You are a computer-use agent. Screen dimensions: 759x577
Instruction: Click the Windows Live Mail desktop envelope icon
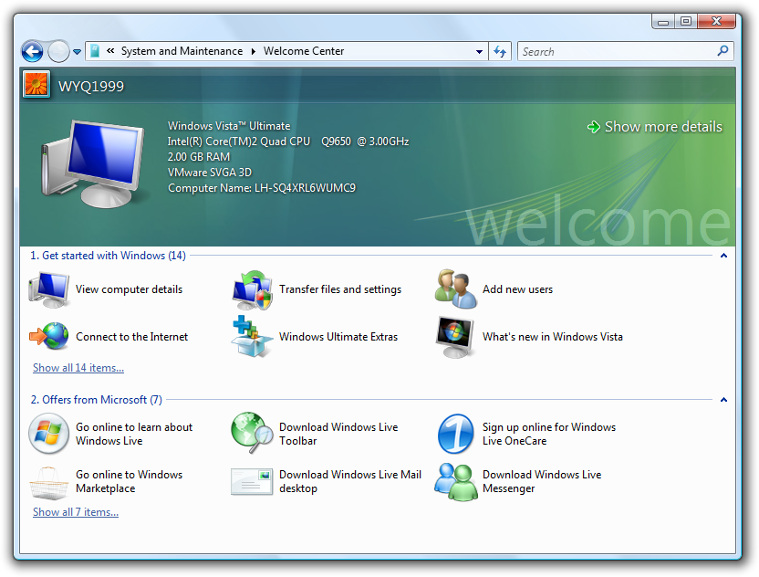point(252,481)
